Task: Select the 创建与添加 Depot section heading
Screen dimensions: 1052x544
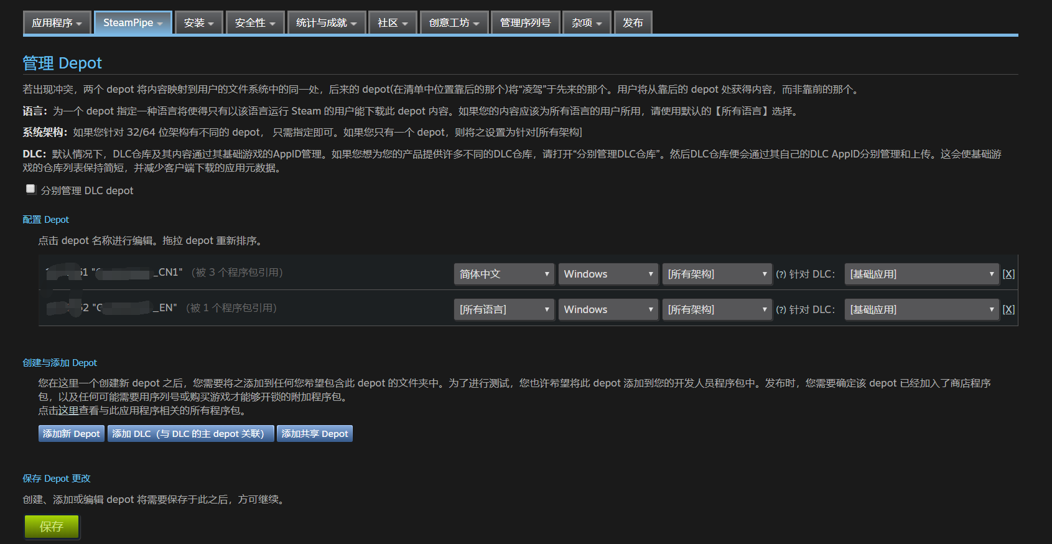Action: [60, 363]
